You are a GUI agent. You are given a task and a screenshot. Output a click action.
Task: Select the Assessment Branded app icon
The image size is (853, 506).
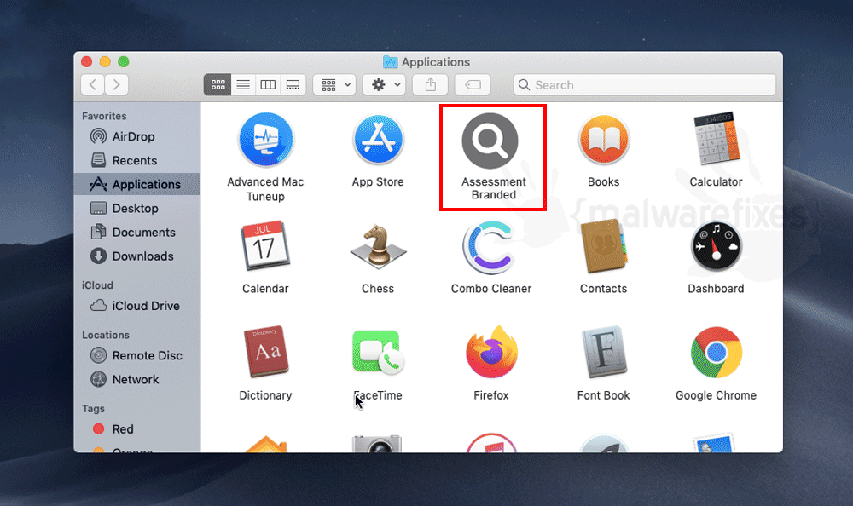click(490, 141)
